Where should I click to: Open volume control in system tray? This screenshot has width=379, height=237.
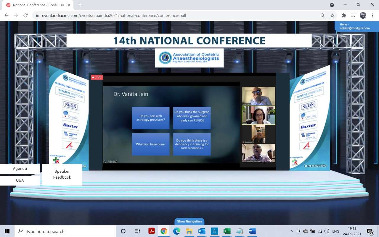click(327, 231)
